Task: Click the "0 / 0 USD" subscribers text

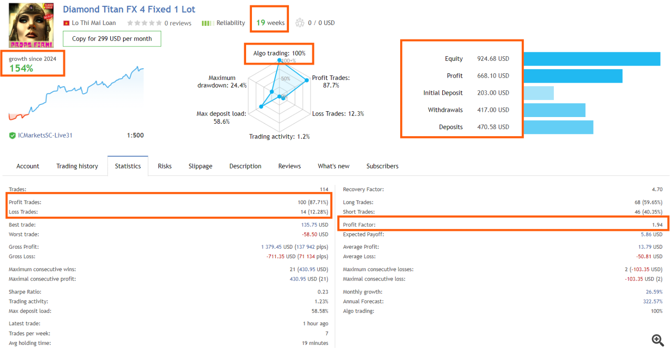Action: [322, 23]
